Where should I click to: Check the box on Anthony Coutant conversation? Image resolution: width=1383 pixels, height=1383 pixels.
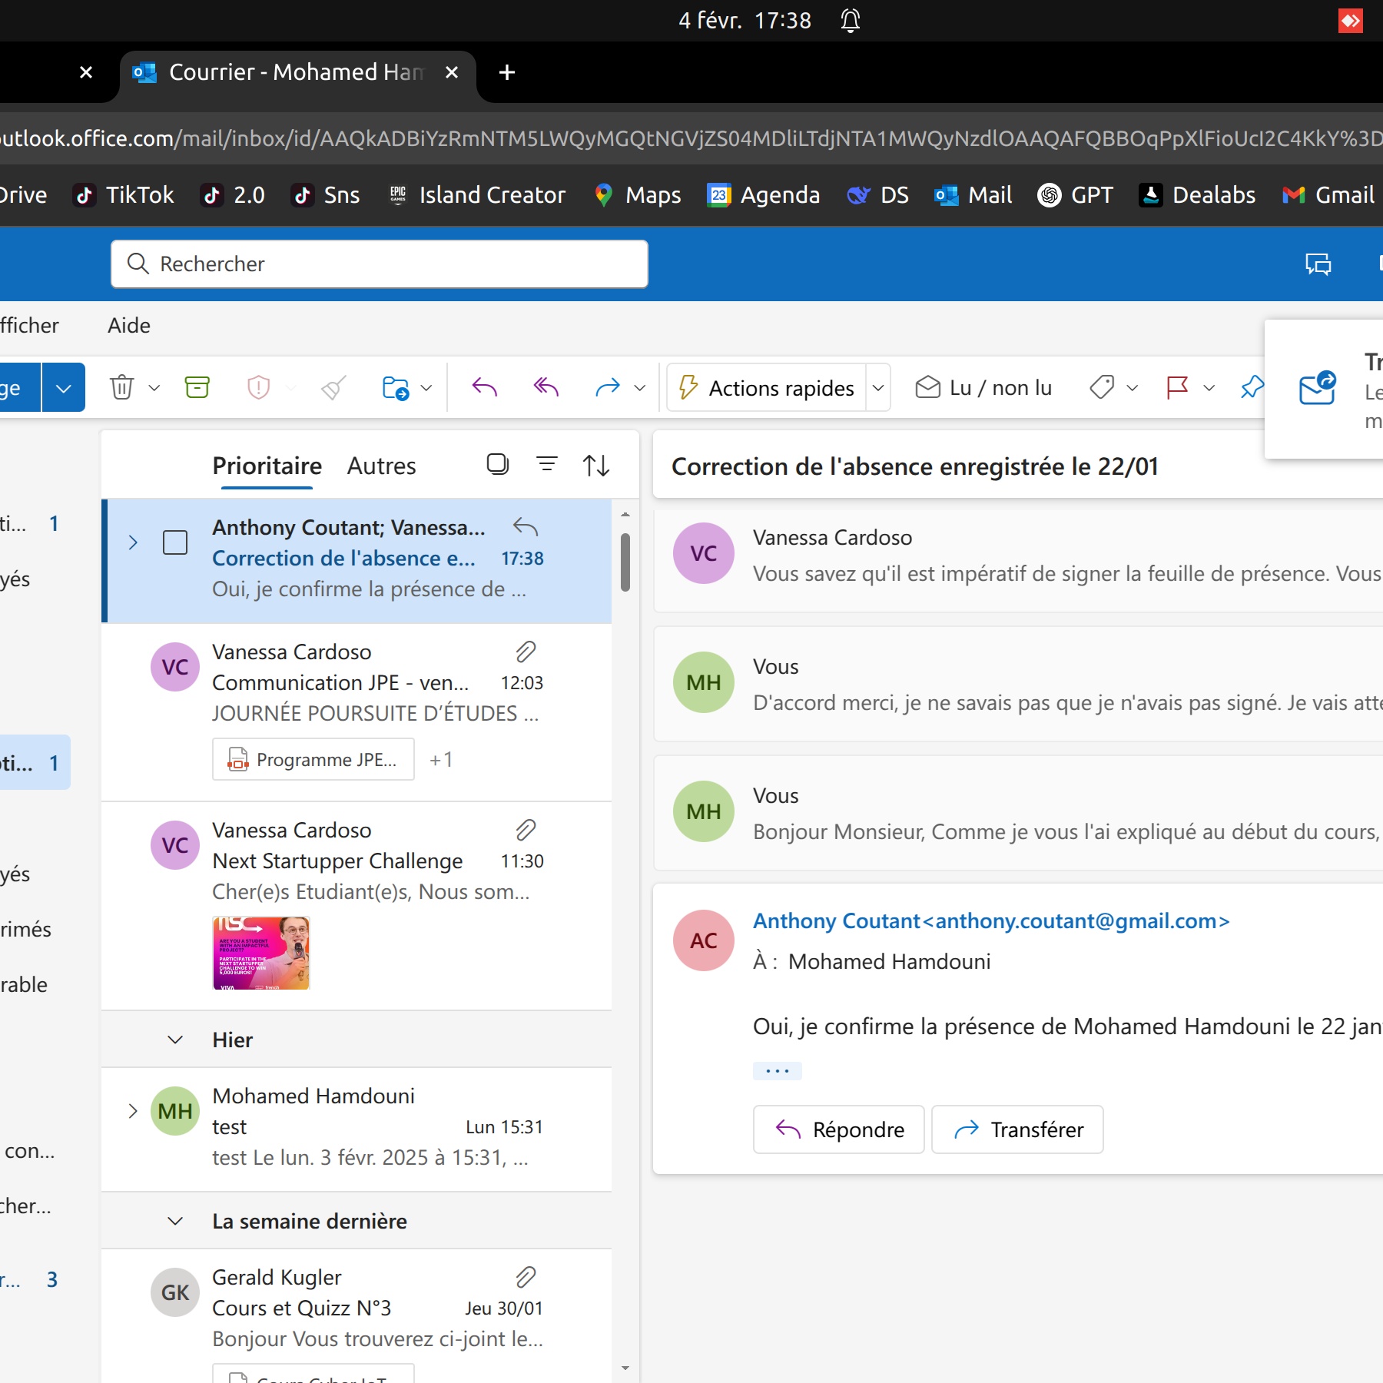click(175, 542)
